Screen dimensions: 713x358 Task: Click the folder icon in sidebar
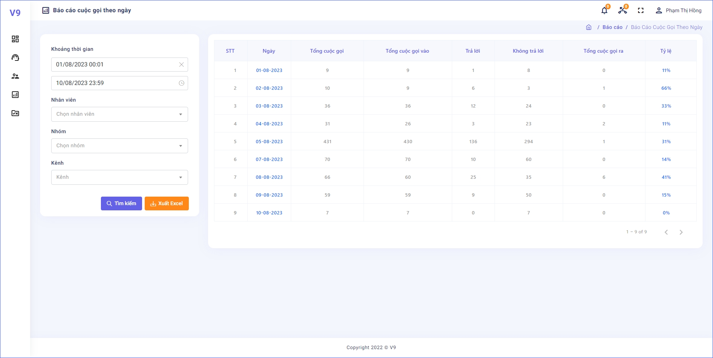pos(15,113)
